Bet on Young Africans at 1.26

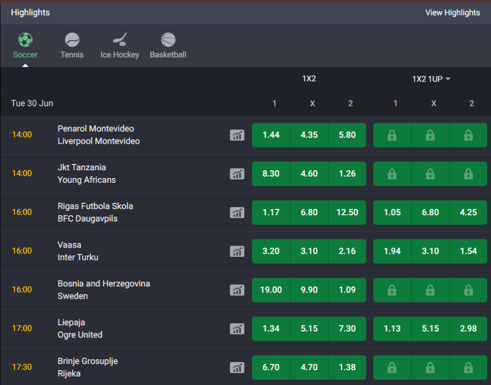347,174
